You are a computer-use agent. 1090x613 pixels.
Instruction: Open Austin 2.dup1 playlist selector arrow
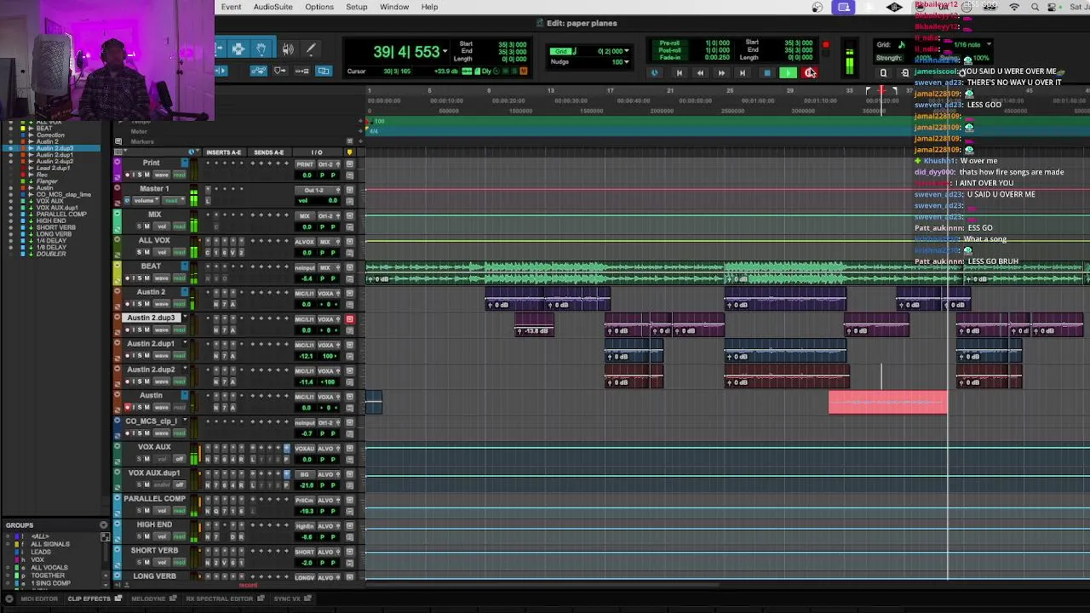184,343
